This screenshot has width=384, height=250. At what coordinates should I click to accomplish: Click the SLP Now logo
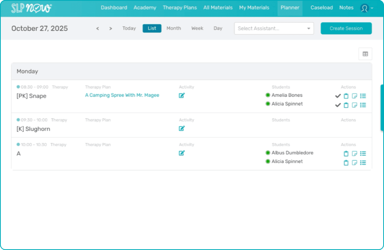click(x=31, y=8)
